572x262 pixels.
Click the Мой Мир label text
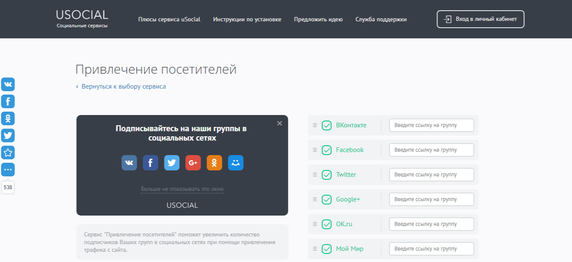pos(350,249)
